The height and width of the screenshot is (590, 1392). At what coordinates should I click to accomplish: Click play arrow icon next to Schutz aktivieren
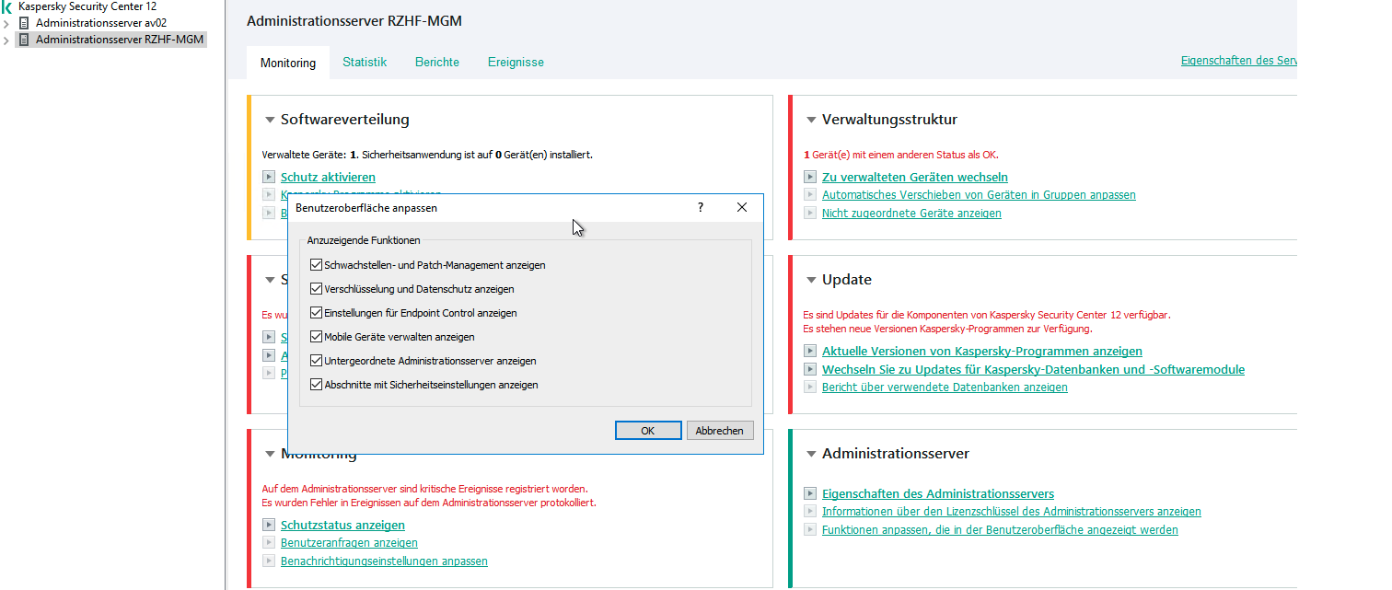pos(269,177)
